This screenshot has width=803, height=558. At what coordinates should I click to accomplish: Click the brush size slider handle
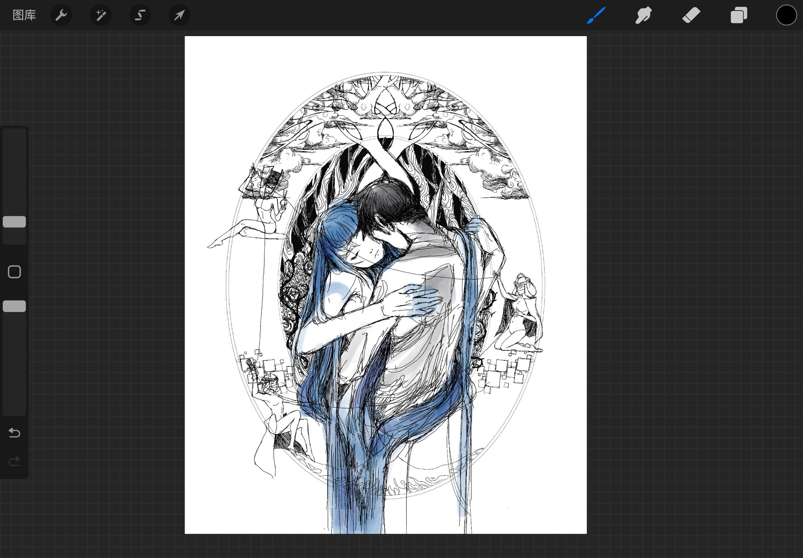[14, 222]
